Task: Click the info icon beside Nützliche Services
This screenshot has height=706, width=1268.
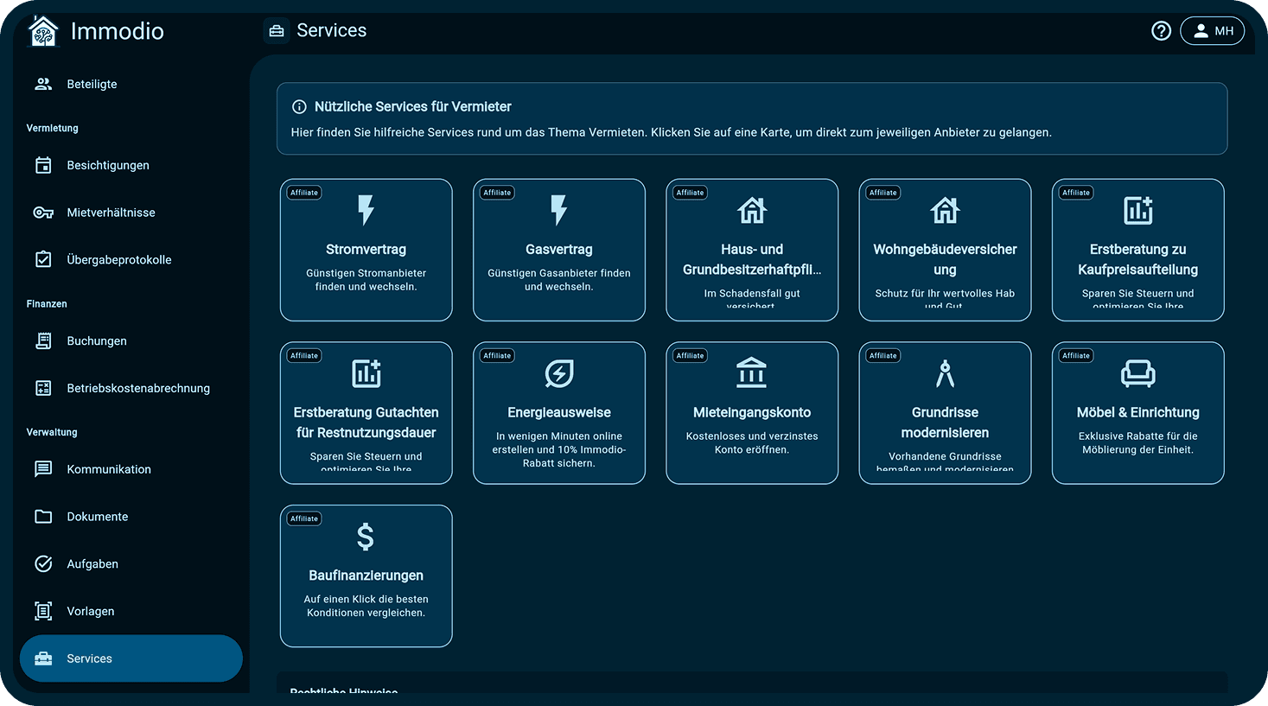Action: pos(299,107)
